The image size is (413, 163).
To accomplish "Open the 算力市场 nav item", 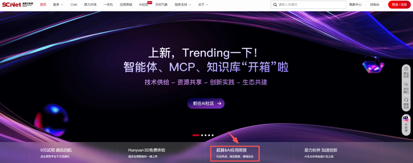I will [x=90, y=5].
